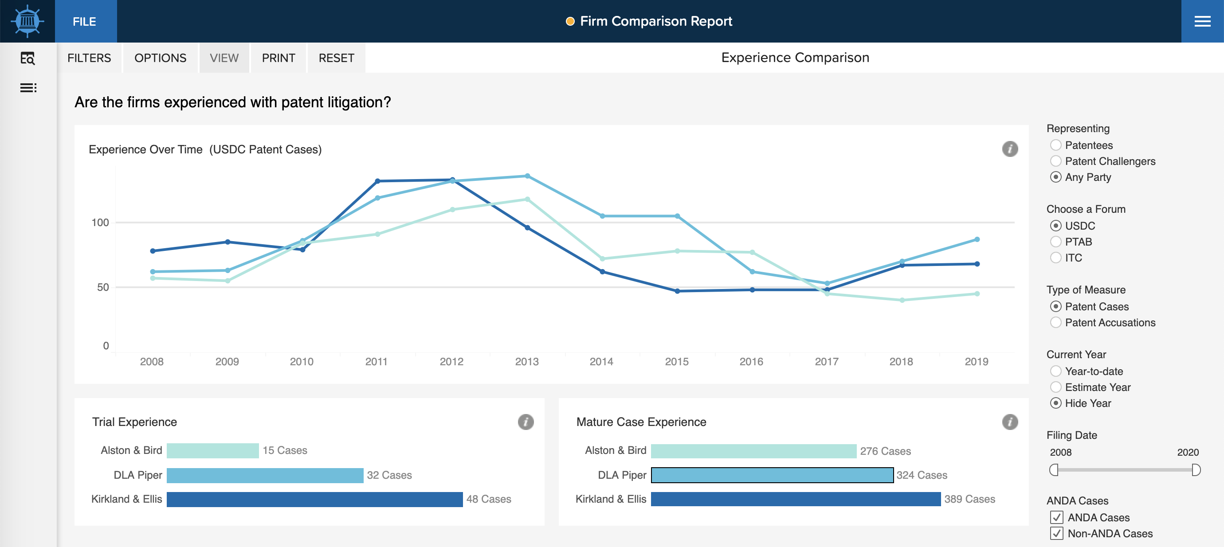The width and height of the screenshot is (1224, 547).
Task: Click the '324 Cases' label
Action: [922, 475]
